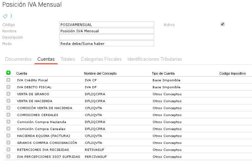Delete the IVA Crédito Fiscal row
Screen dimensions: 252x161
(8, 80)
